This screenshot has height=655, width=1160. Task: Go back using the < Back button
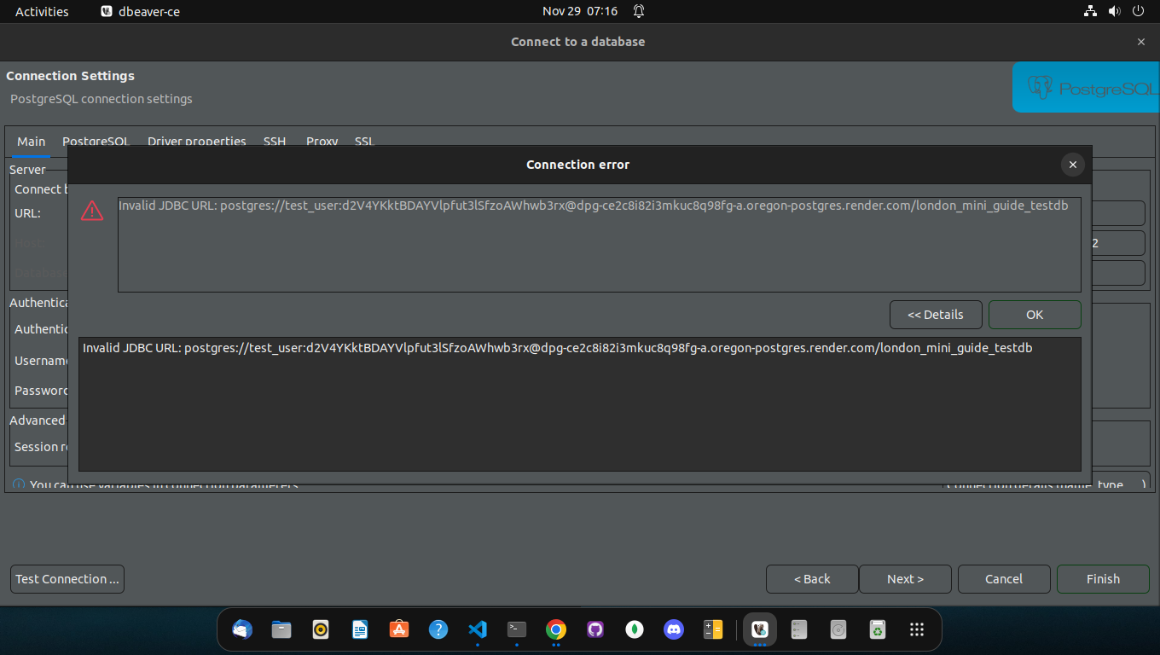point(811,578)
